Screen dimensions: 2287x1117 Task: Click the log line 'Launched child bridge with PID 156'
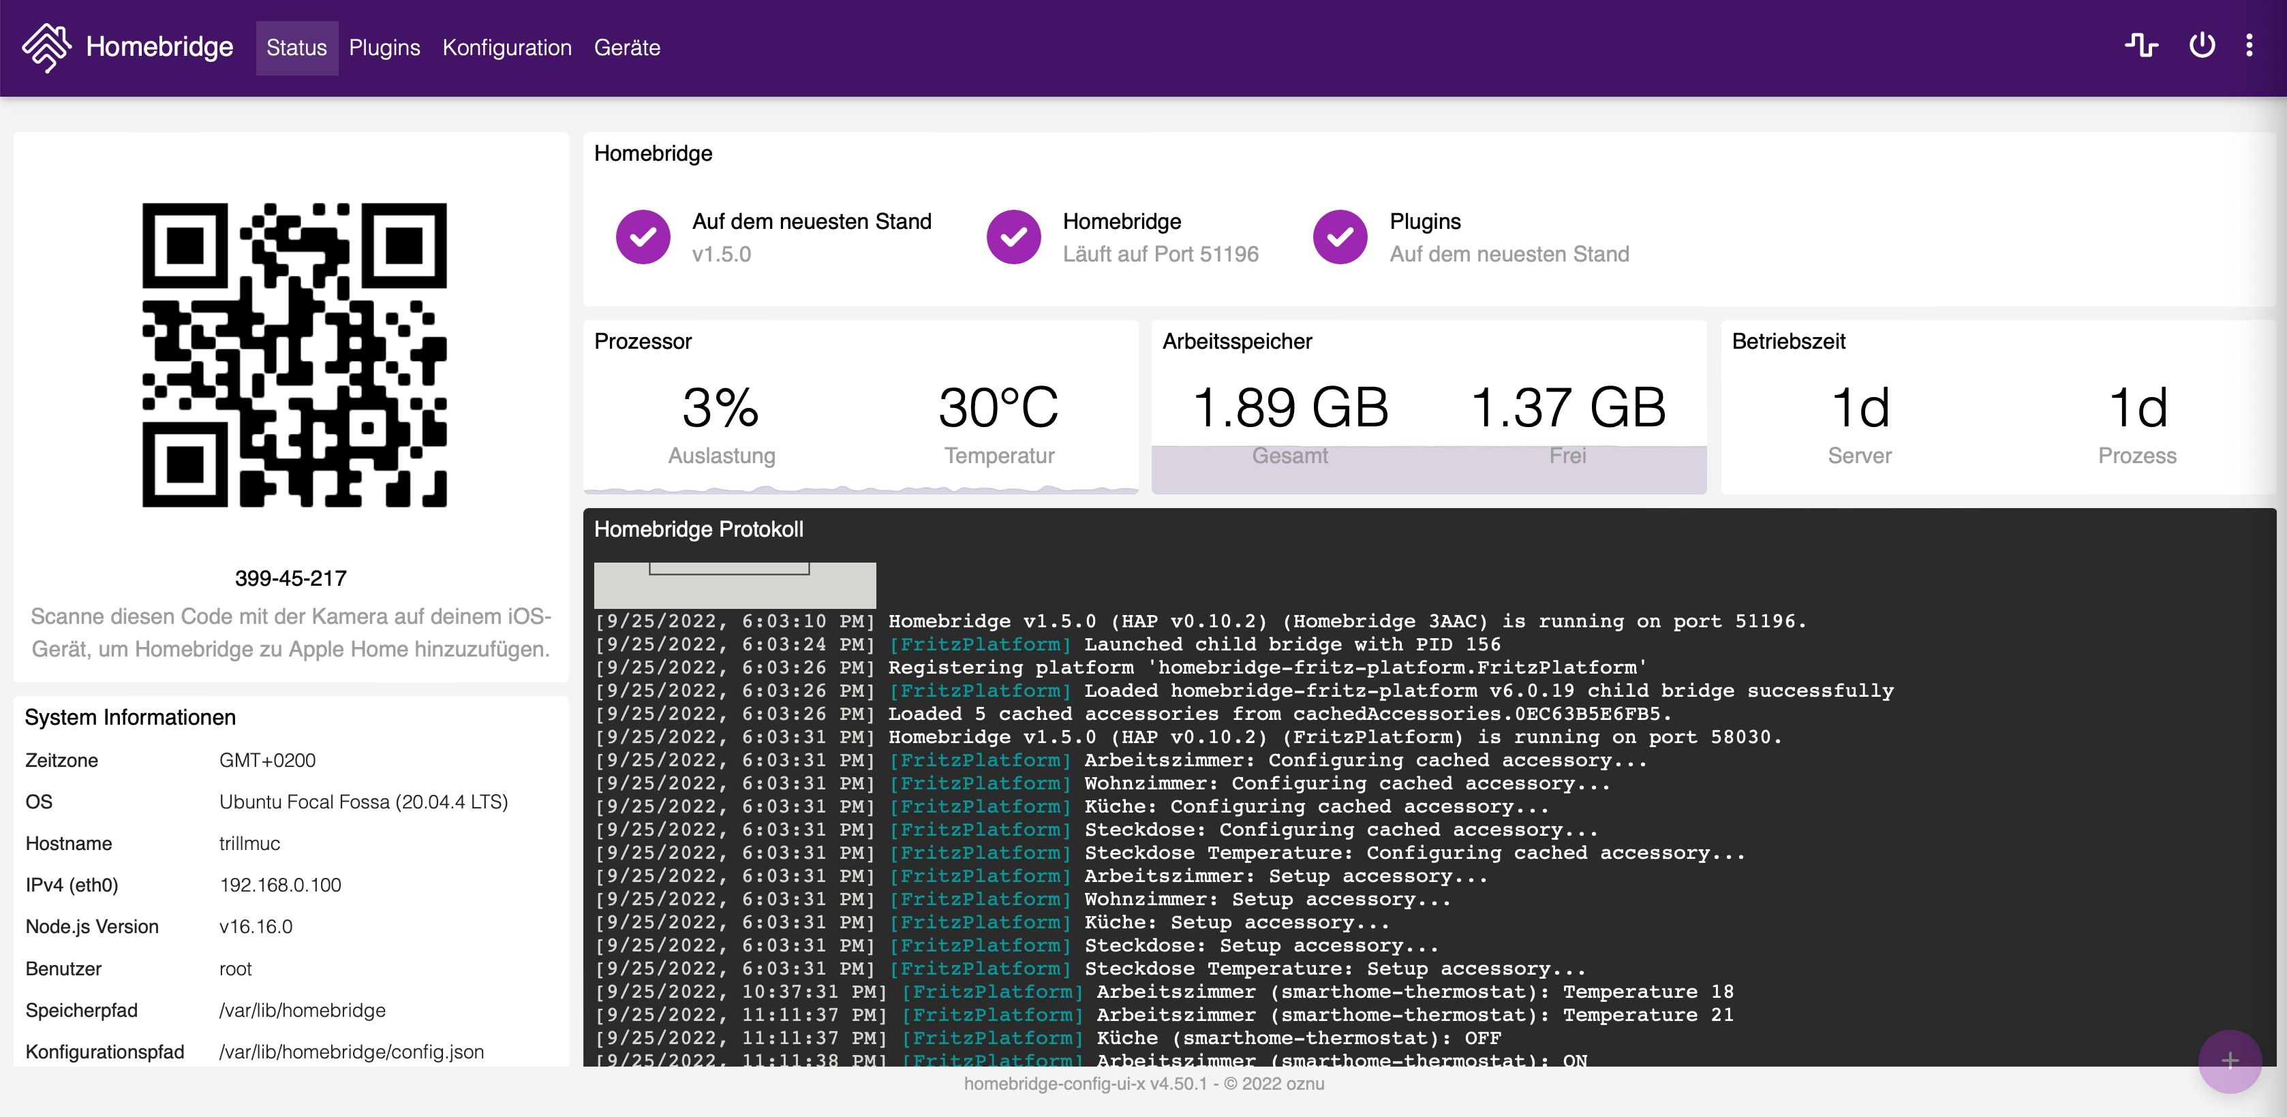click(x=1292, y=644)
